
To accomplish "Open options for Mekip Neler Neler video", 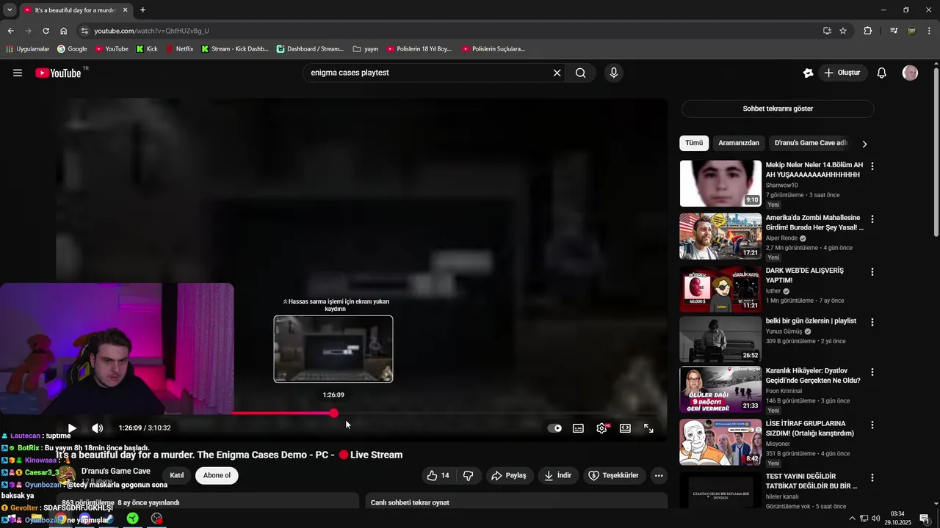I will pos(872,166).
